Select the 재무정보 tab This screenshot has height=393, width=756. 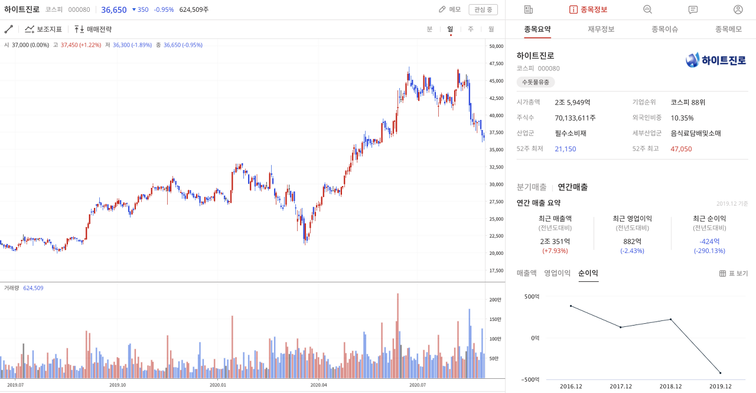tap(601, 29)
